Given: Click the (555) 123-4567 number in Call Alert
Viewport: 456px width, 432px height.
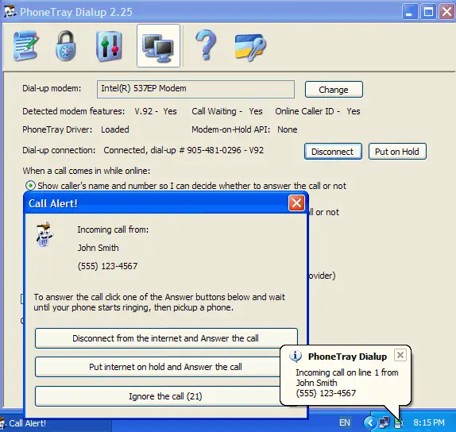Looking at the screenshot, I should pos(107,266).
